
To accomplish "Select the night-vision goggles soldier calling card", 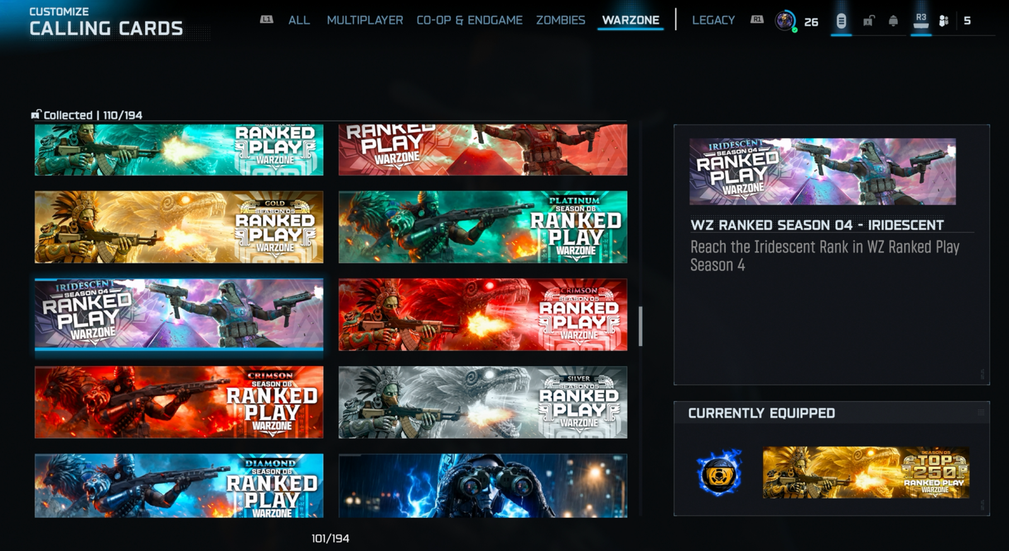I will (x=483, y=485).
